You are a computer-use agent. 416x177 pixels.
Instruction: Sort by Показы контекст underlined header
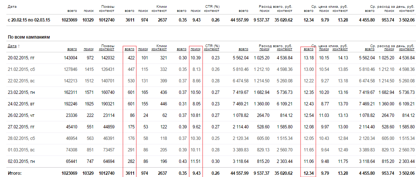click(x=107, y=49)
